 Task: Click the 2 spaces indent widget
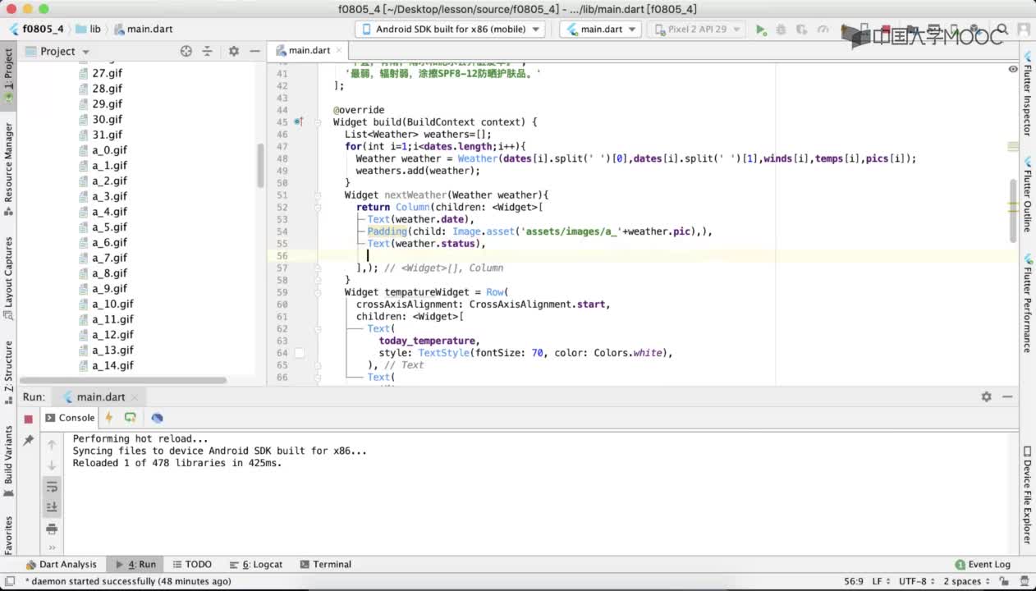(x=966, y=581)
